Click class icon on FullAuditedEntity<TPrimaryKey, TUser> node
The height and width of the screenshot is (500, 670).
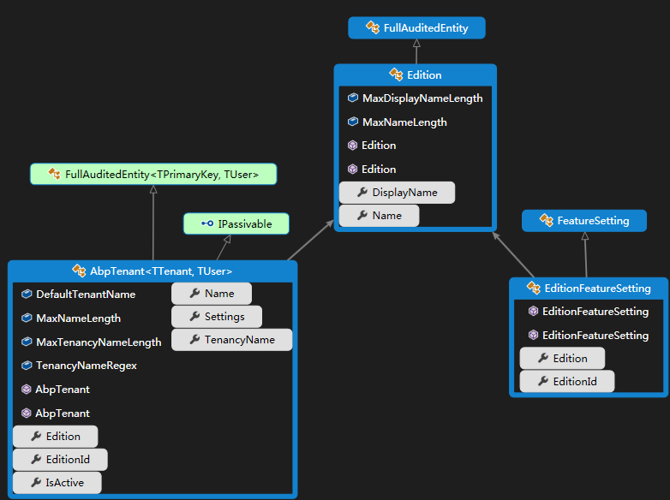tap(54, 174)
